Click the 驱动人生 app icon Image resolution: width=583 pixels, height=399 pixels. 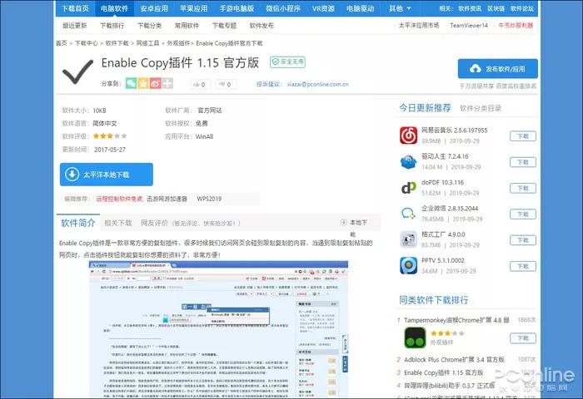click(x=408, y=161)
